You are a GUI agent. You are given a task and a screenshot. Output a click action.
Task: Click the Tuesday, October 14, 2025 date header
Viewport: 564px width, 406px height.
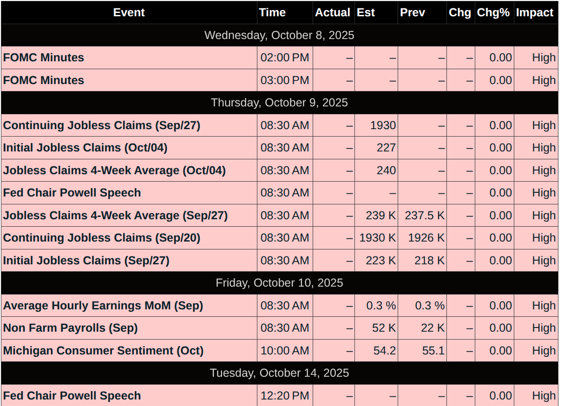279,373
